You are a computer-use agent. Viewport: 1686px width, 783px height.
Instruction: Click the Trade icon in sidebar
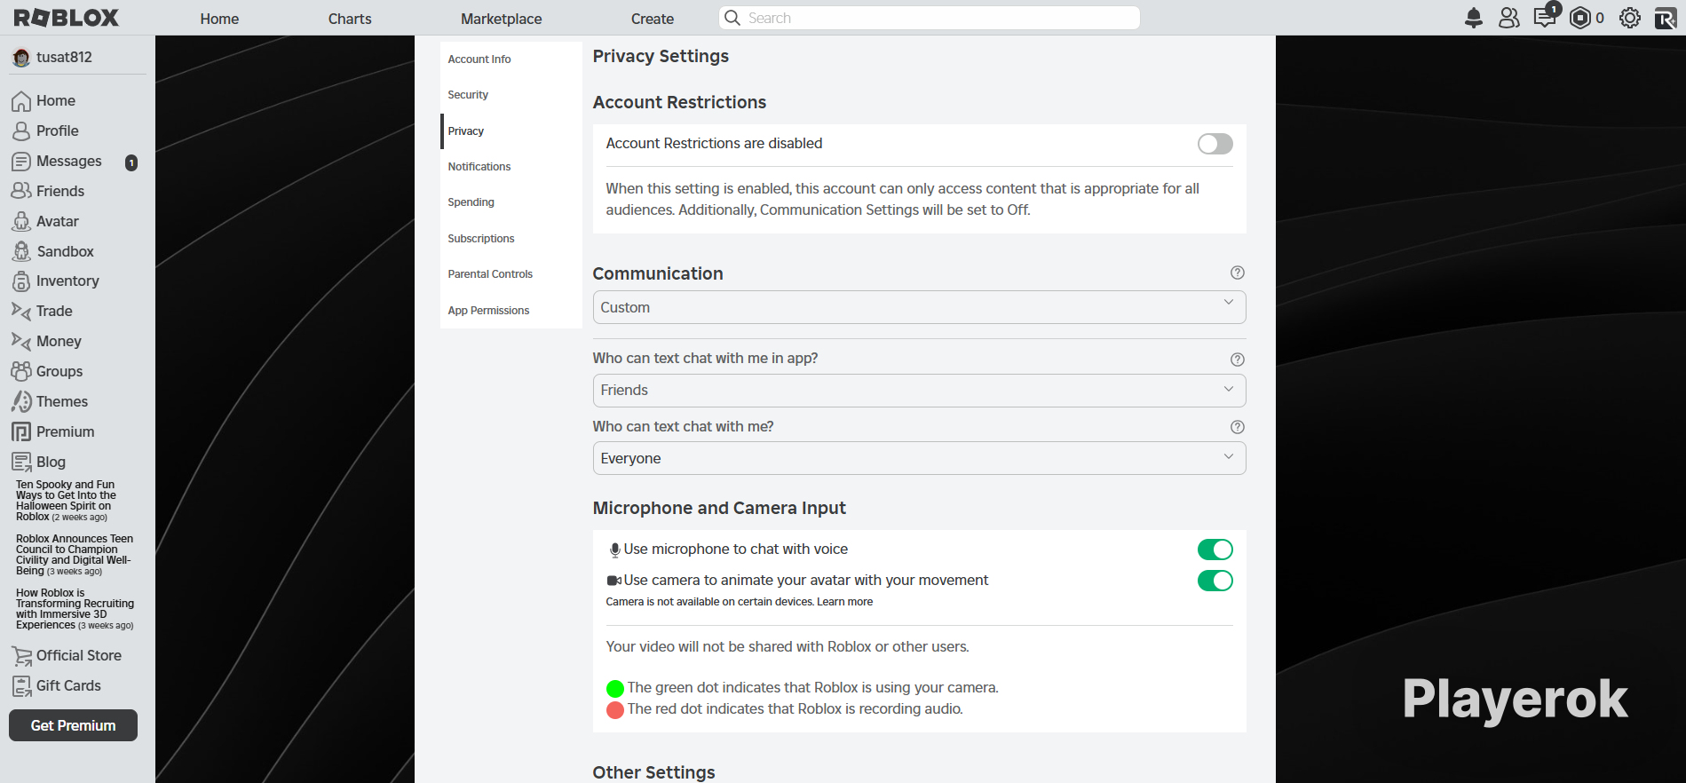pos(21,312)
